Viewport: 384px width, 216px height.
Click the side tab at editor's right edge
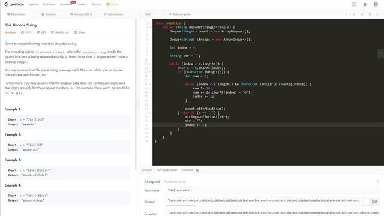pyautogui.click(x=381, y=54)
